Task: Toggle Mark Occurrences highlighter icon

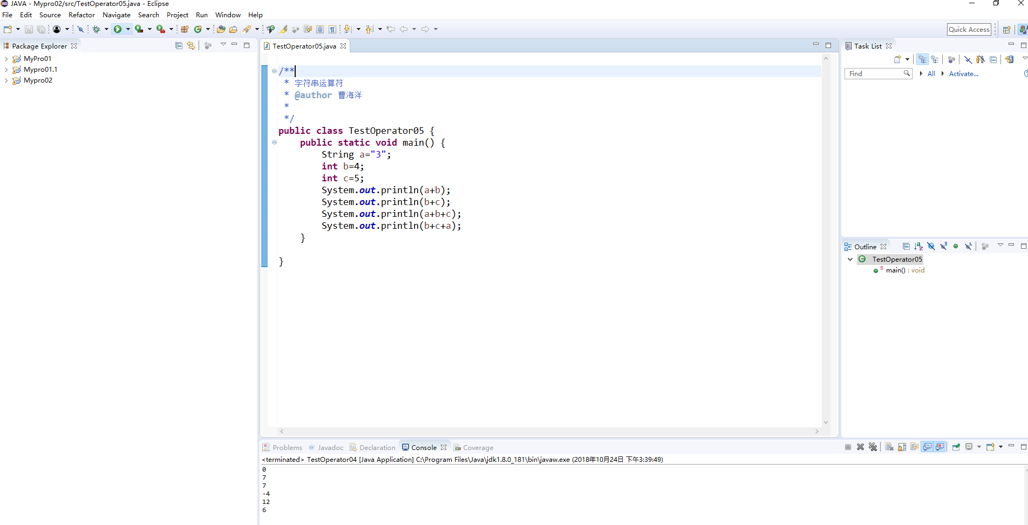Action: coord(283,29)
